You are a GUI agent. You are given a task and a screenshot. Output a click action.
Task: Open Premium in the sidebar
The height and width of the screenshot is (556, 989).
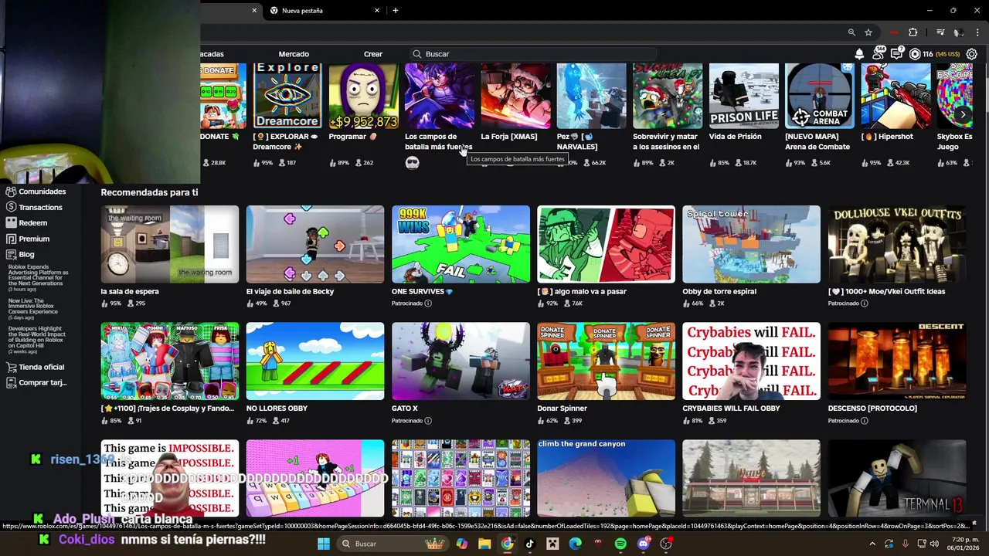click(x=27, y=239)
